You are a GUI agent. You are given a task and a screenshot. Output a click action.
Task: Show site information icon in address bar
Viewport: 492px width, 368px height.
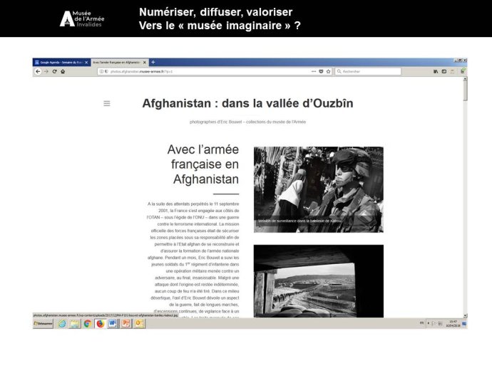click(x=101, y=71)
